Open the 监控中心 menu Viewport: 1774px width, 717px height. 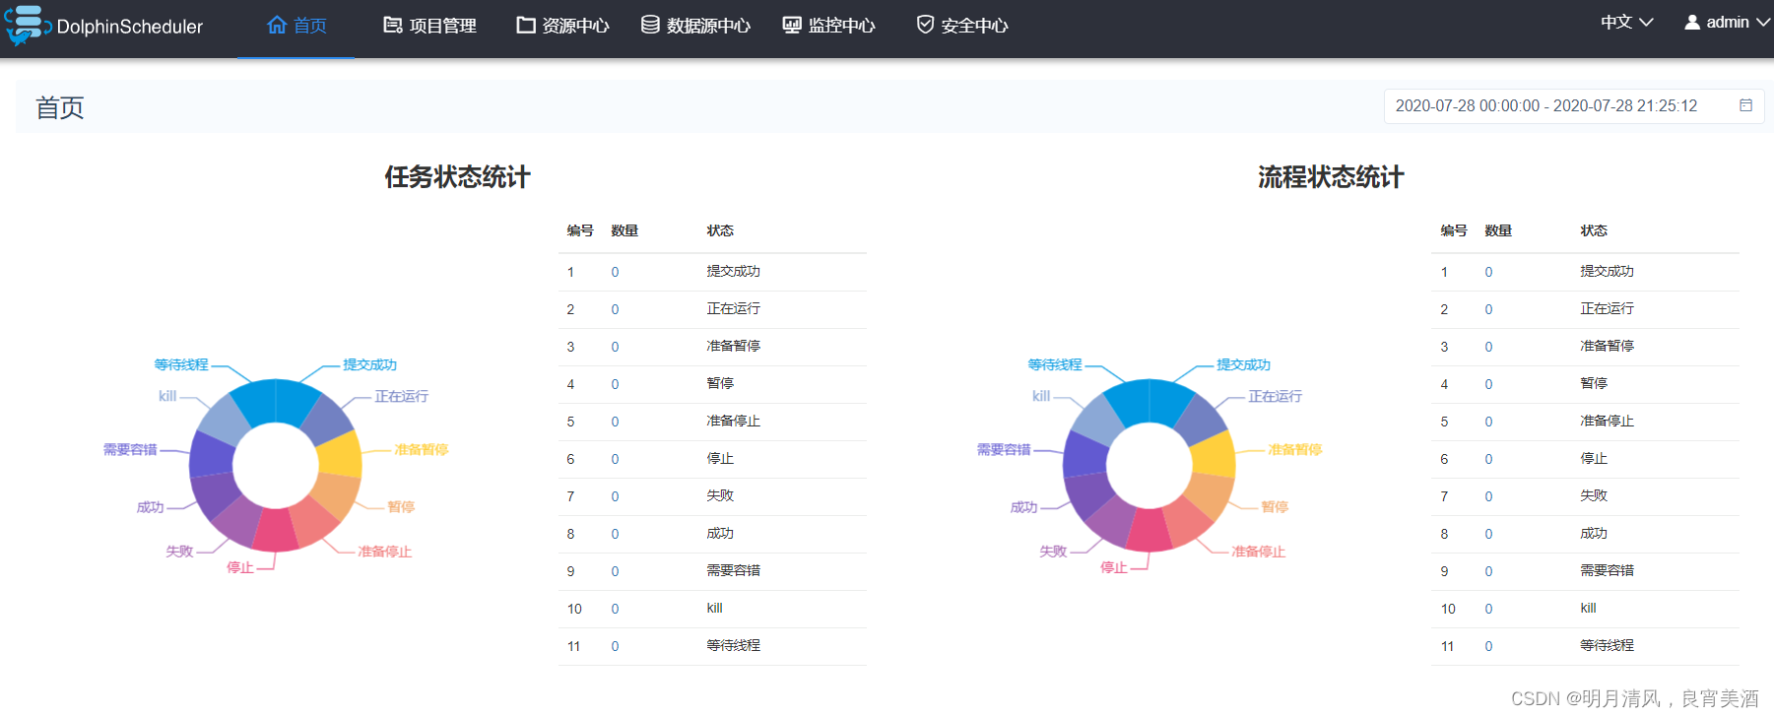(x=829, y=26)
